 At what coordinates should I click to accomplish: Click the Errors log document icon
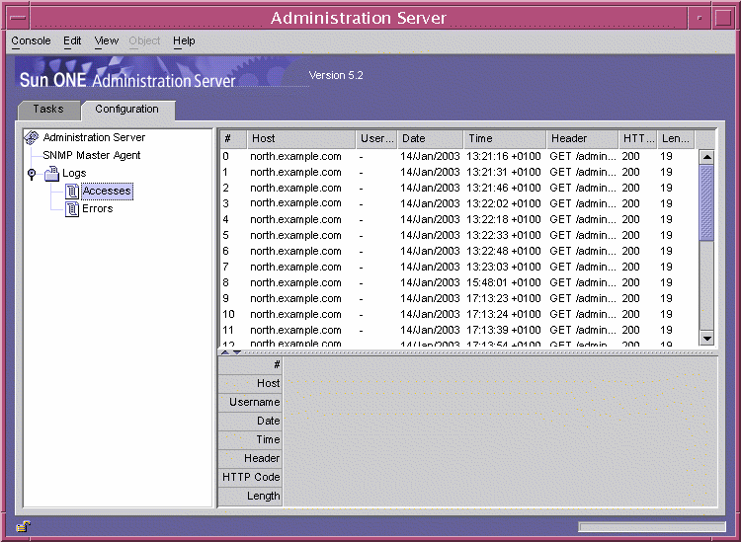[72, 208]
